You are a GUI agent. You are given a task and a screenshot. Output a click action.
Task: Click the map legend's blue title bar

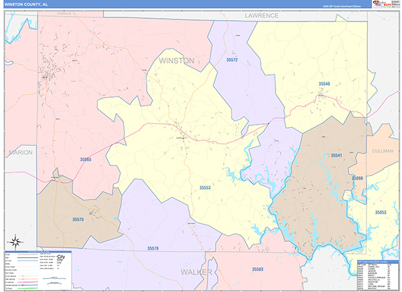point(38,252)
